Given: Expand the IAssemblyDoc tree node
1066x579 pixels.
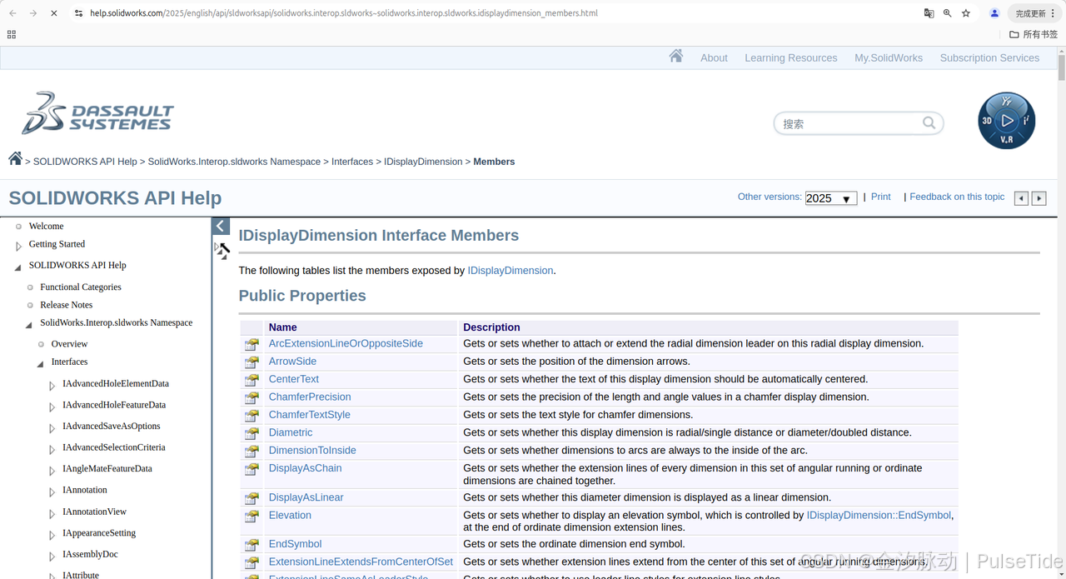Looking at the screenshot, I should tap(52, 556).
